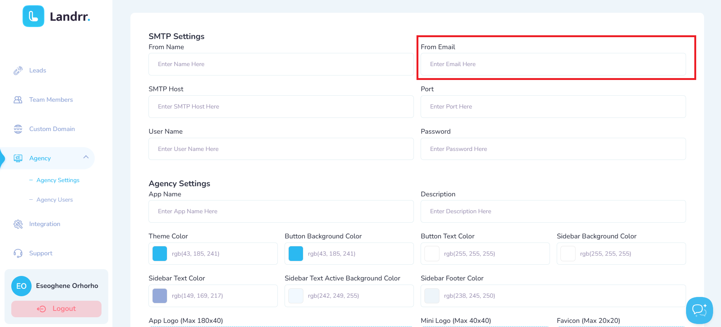Open the chat widget bubble
Screen dimensions: 721x327
pos(699,310)
